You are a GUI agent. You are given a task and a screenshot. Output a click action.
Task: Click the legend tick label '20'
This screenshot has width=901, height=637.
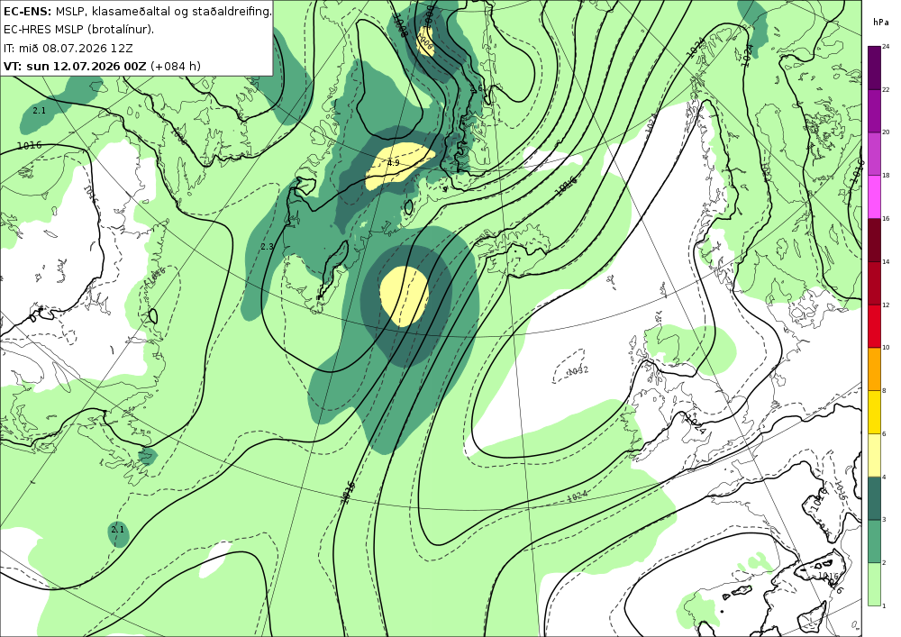click(x=886, y=132)
